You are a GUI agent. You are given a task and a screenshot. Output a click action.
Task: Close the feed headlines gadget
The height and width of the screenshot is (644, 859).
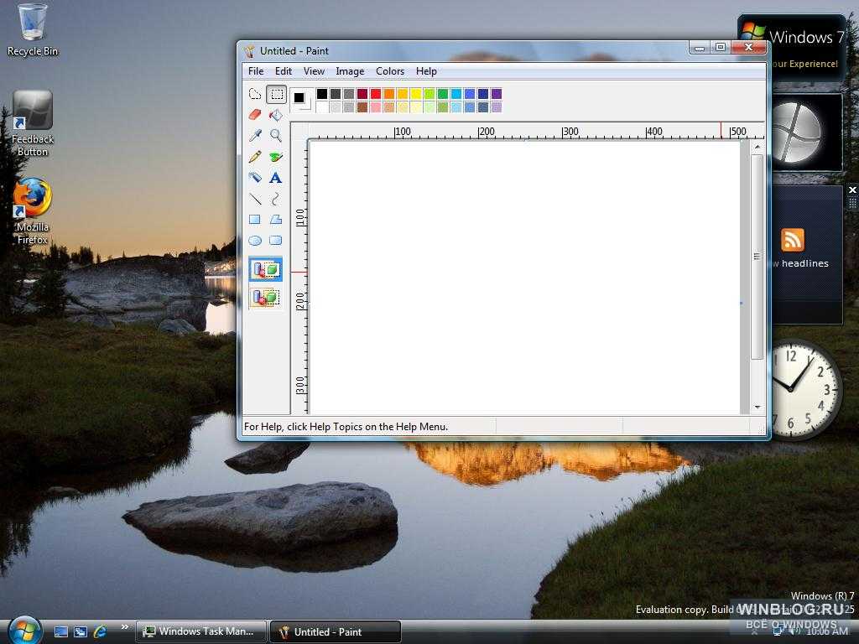coord(852,190)
